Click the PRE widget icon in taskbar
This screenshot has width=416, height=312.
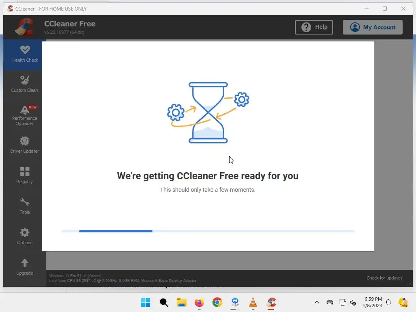tap(403, 302)
